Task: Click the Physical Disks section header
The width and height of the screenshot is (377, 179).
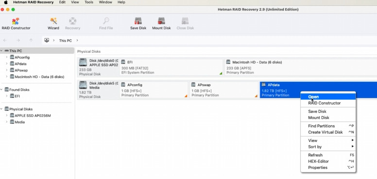Action: (89, 51)
